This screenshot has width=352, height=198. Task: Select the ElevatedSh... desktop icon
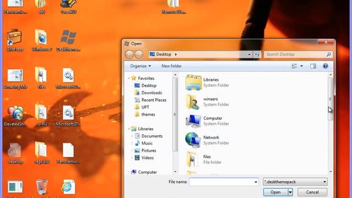(x=15, y=116)
